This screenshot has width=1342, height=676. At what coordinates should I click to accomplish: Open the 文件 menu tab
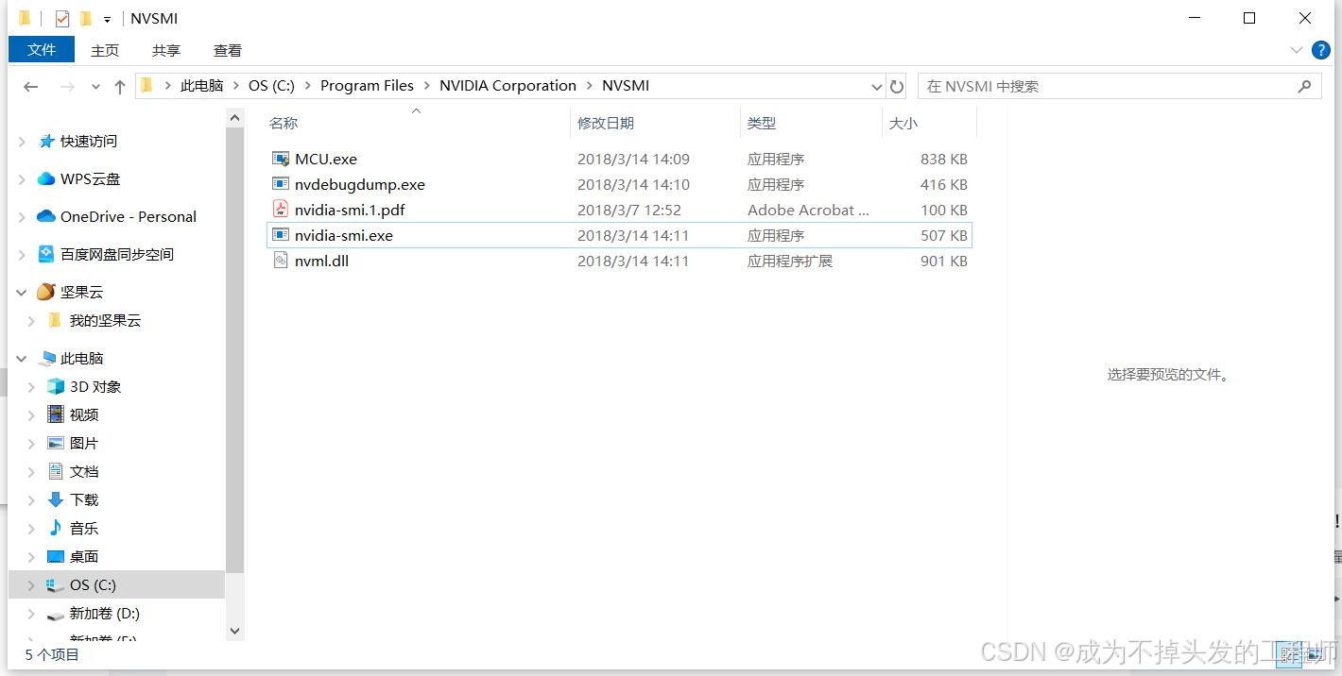[42, 50]
